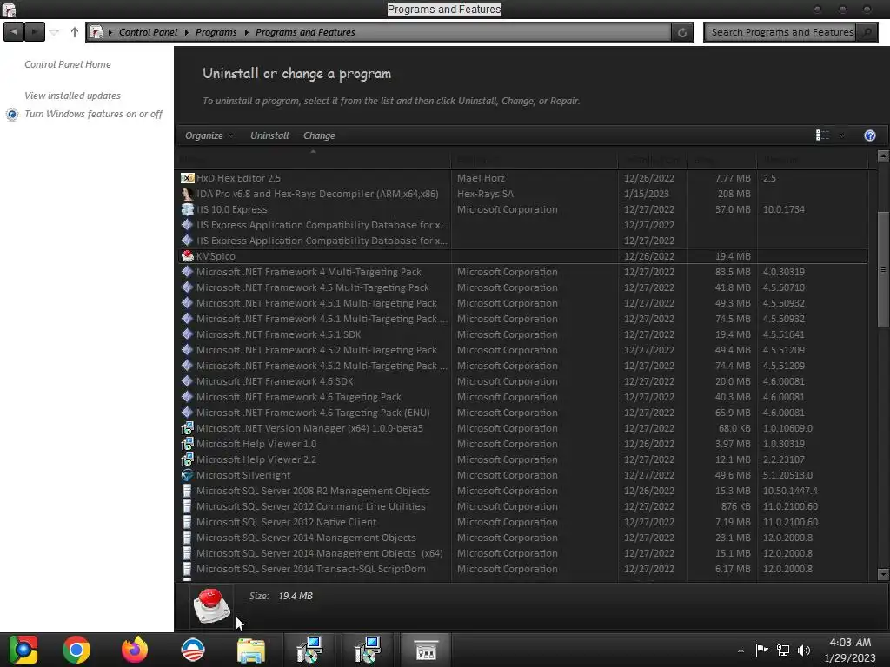Viewport: 890px width, 667px height.
Task: Click Hex-Rays SA publisher cell
Action: [485, 194]
